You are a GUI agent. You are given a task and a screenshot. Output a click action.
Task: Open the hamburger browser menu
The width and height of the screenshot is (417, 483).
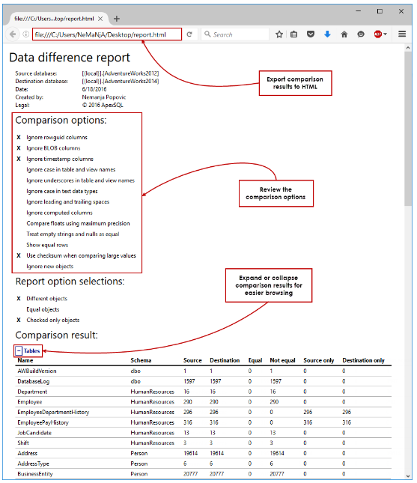402,34
